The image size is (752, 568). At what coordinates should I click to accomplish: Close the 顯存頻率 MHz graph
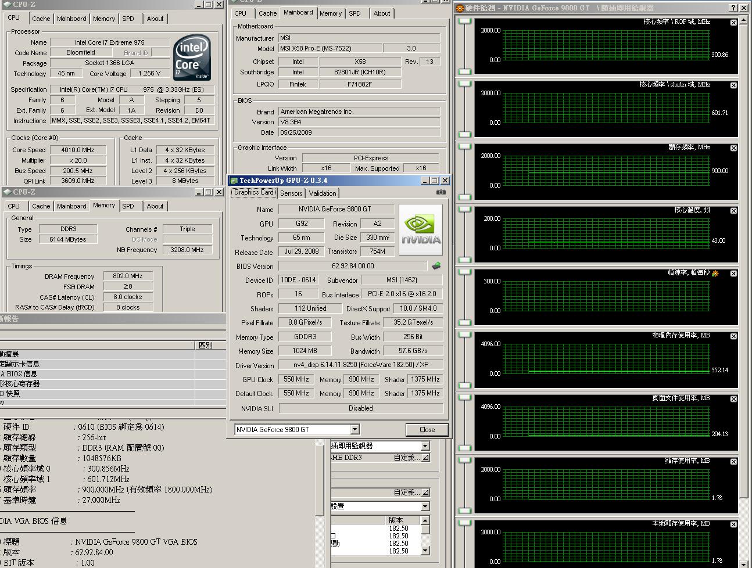733,148
